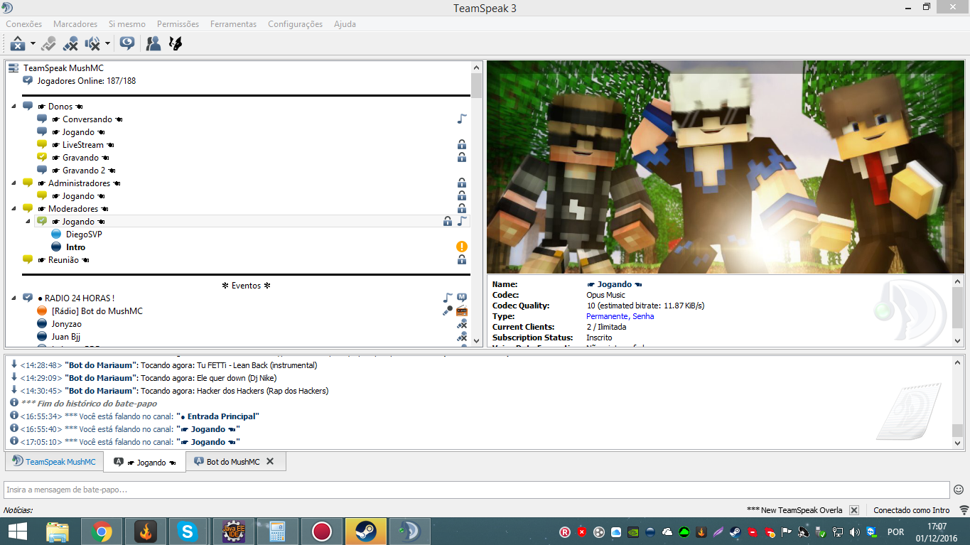Open the dropdown arrow beside the speaker mute icon

click(107, 44)
